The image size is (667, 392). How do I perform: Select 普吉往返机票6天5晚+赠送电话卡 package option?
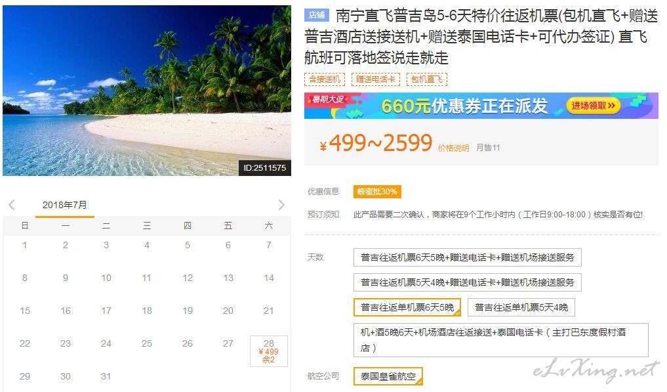coord(468,257)
